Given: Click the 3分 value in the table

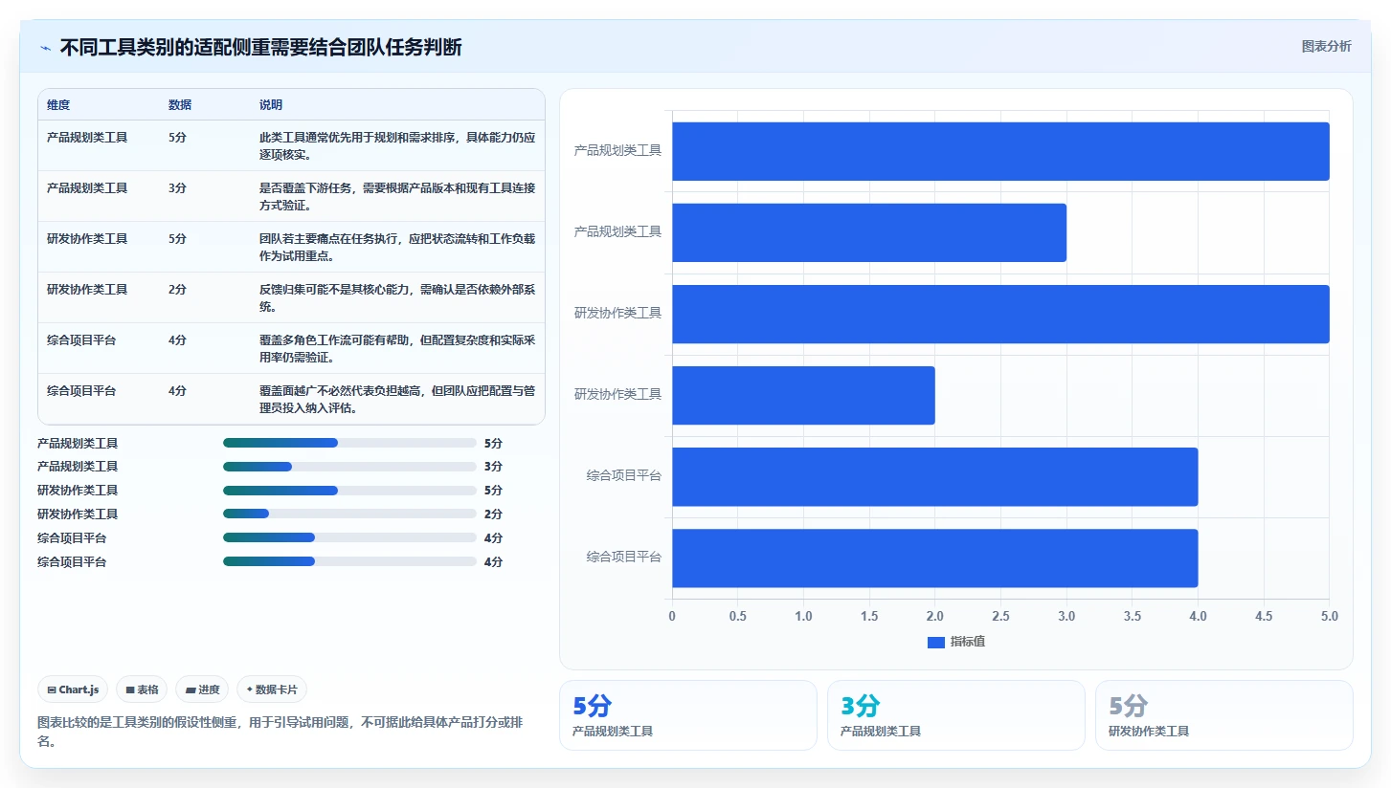Looking at the screenshot, I should pos(177,187).
